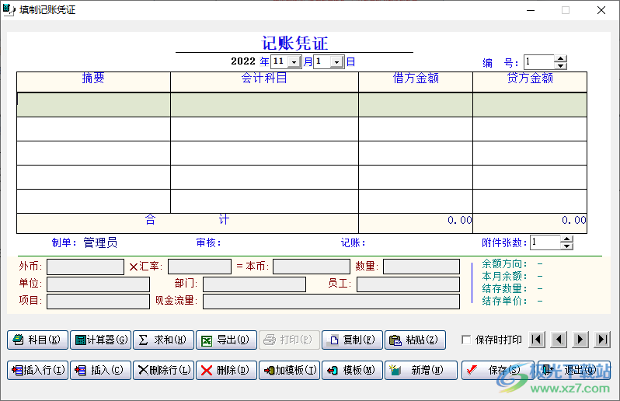Image resolution: width=620 pixels, height=401 pixels.
Task: Export the voucher with 导出(O)
Action: (226, 340)
